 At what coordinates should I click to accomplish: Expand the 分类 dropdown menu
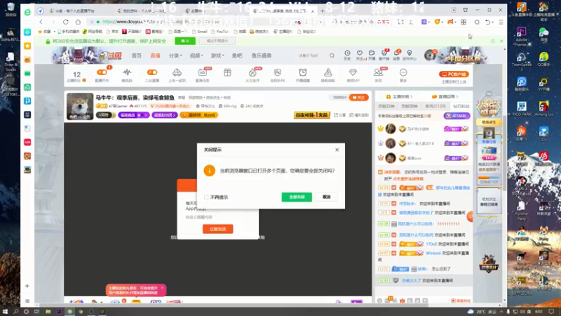(x=175, y=55)
